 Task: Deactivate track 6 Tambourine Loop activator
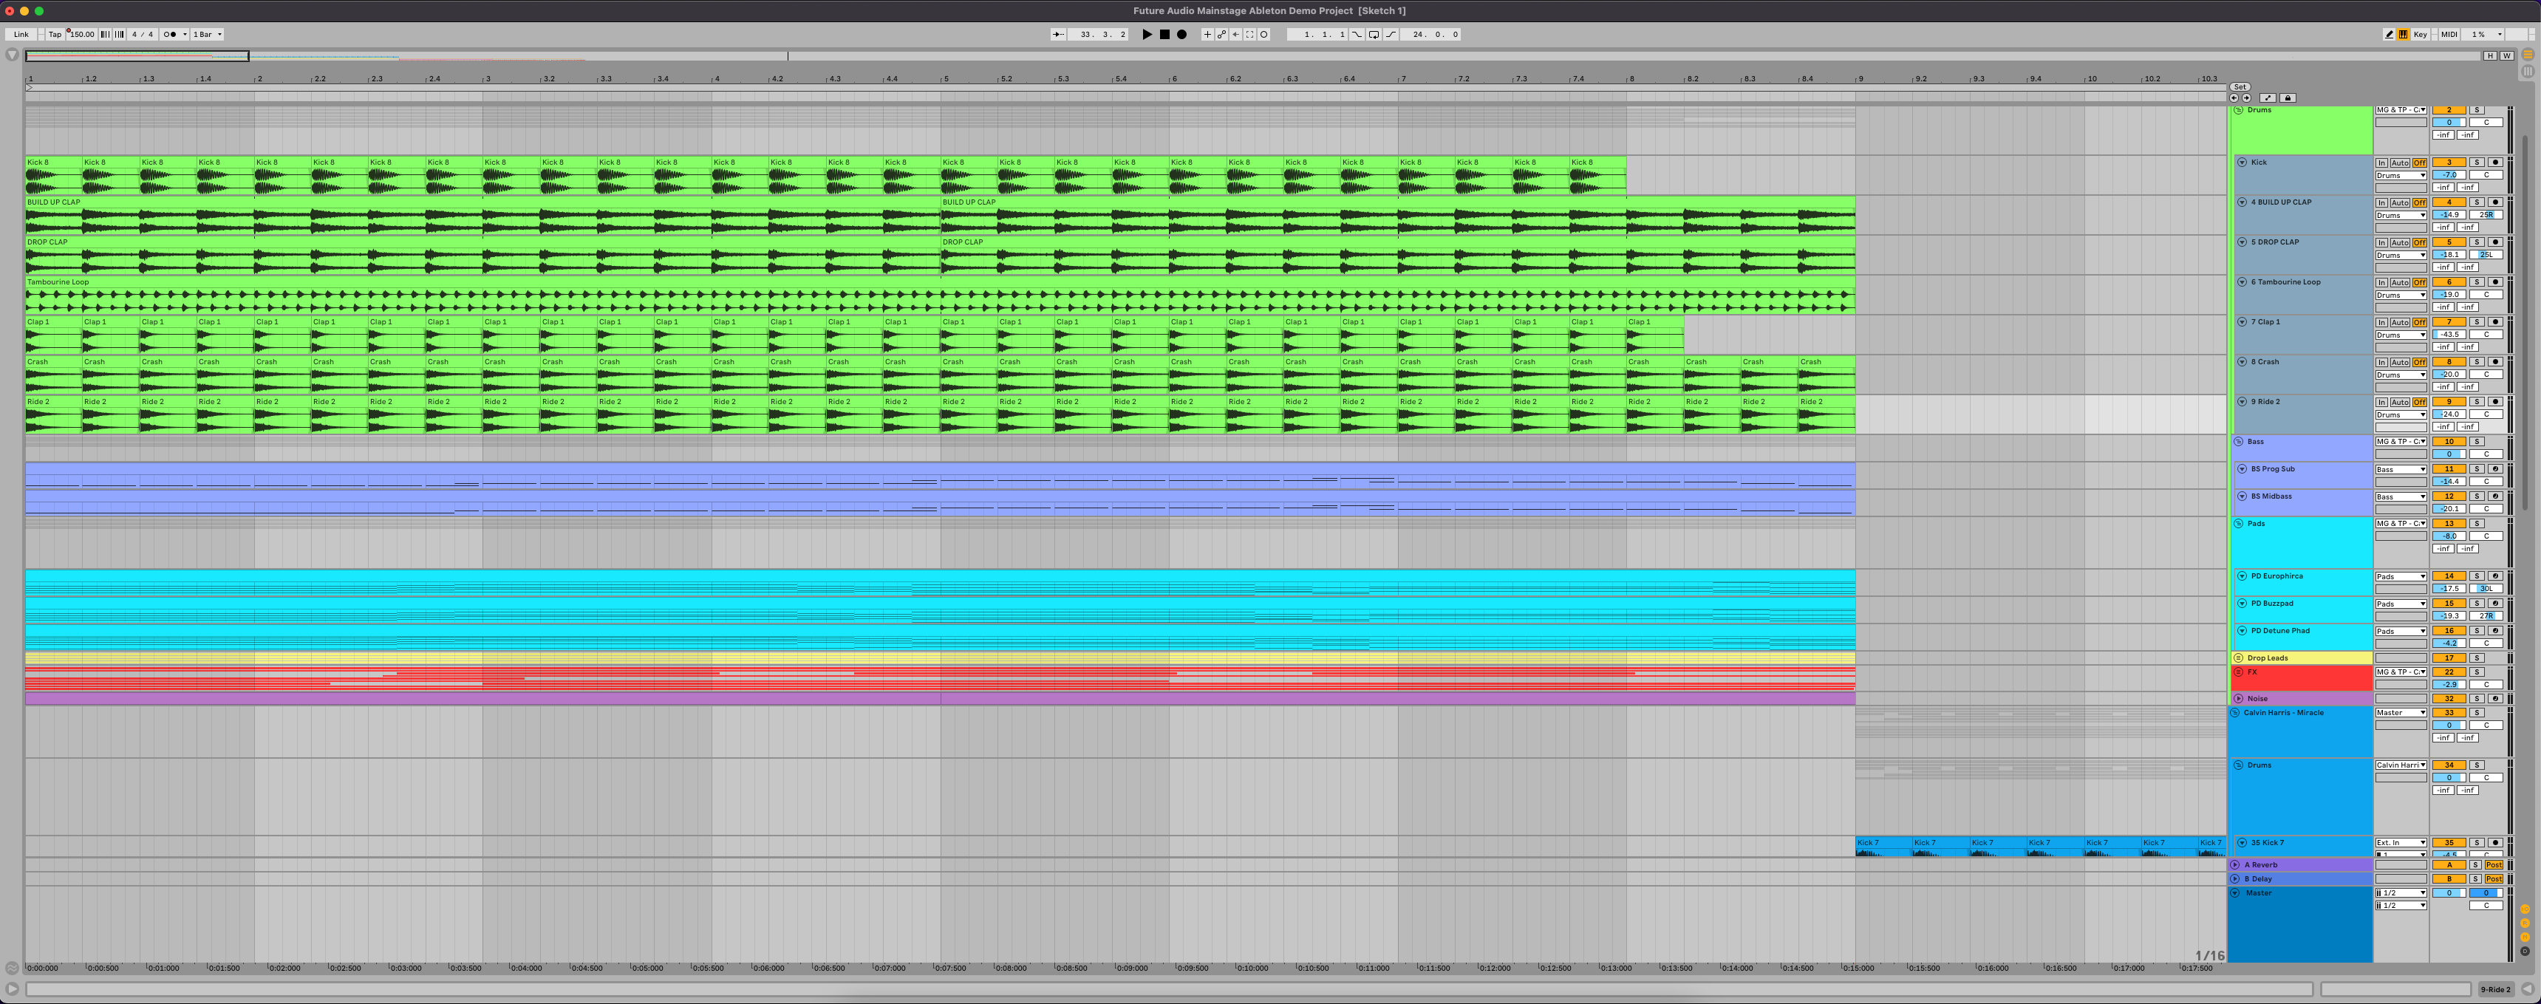point(2449,282)
